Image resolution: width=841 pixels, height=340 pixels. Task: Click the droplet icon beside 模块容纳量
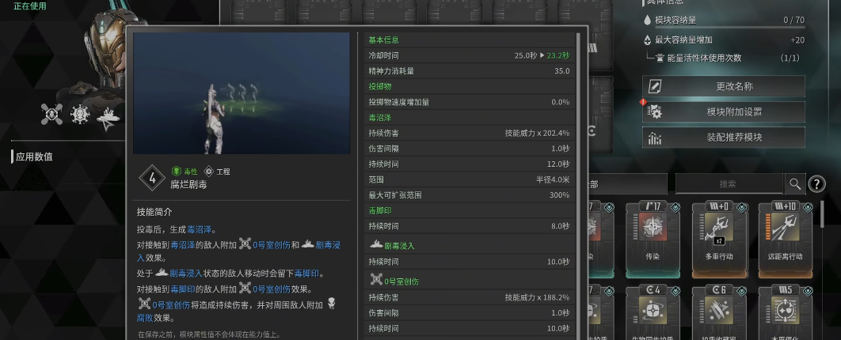(x=647, y=21)
